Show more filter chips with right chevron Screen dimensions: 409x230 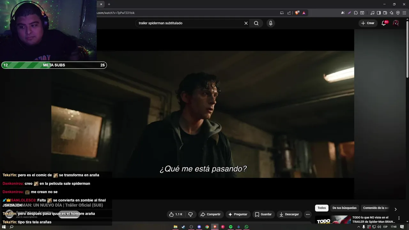pos(395,209)
